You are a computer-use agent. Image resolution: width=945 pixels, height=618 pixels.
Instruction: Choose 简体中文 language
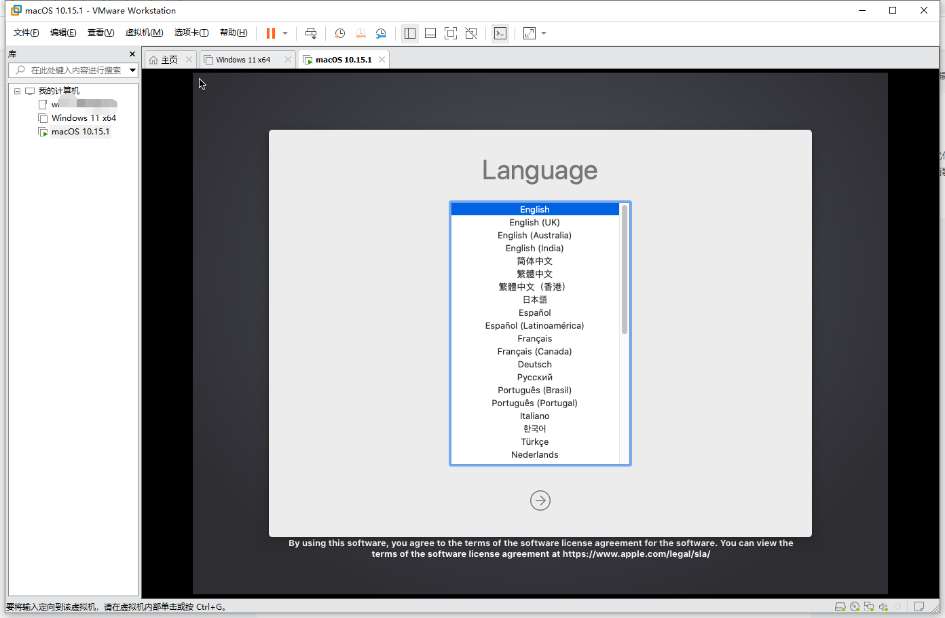535,261
